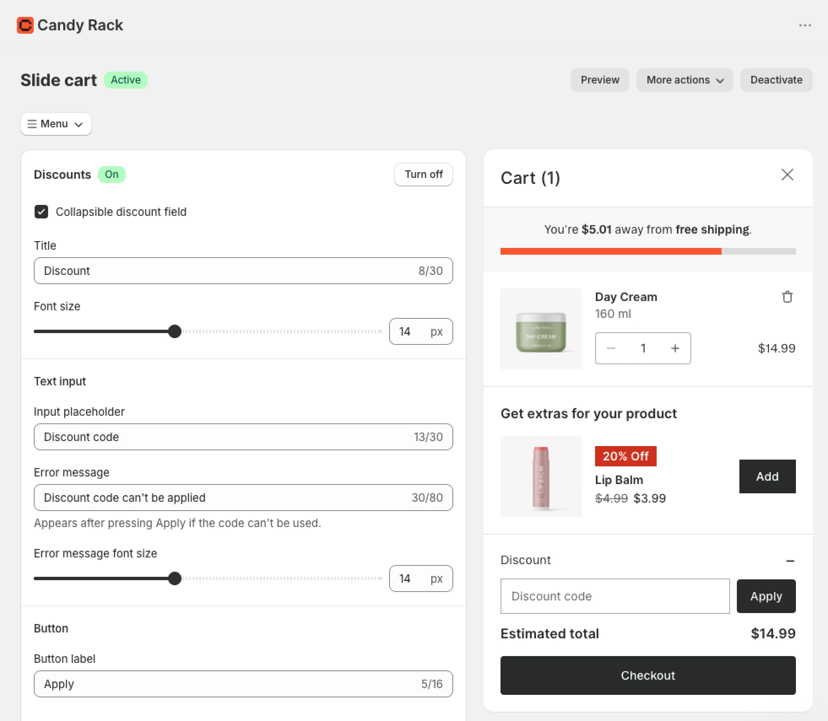Click the Apply discount button
The width and height of the screenshot is (828, 721).
(x=766, y=596)
